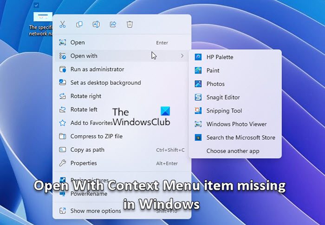
Task: Click the shield icon for Run as administrator
Action: 63,69
